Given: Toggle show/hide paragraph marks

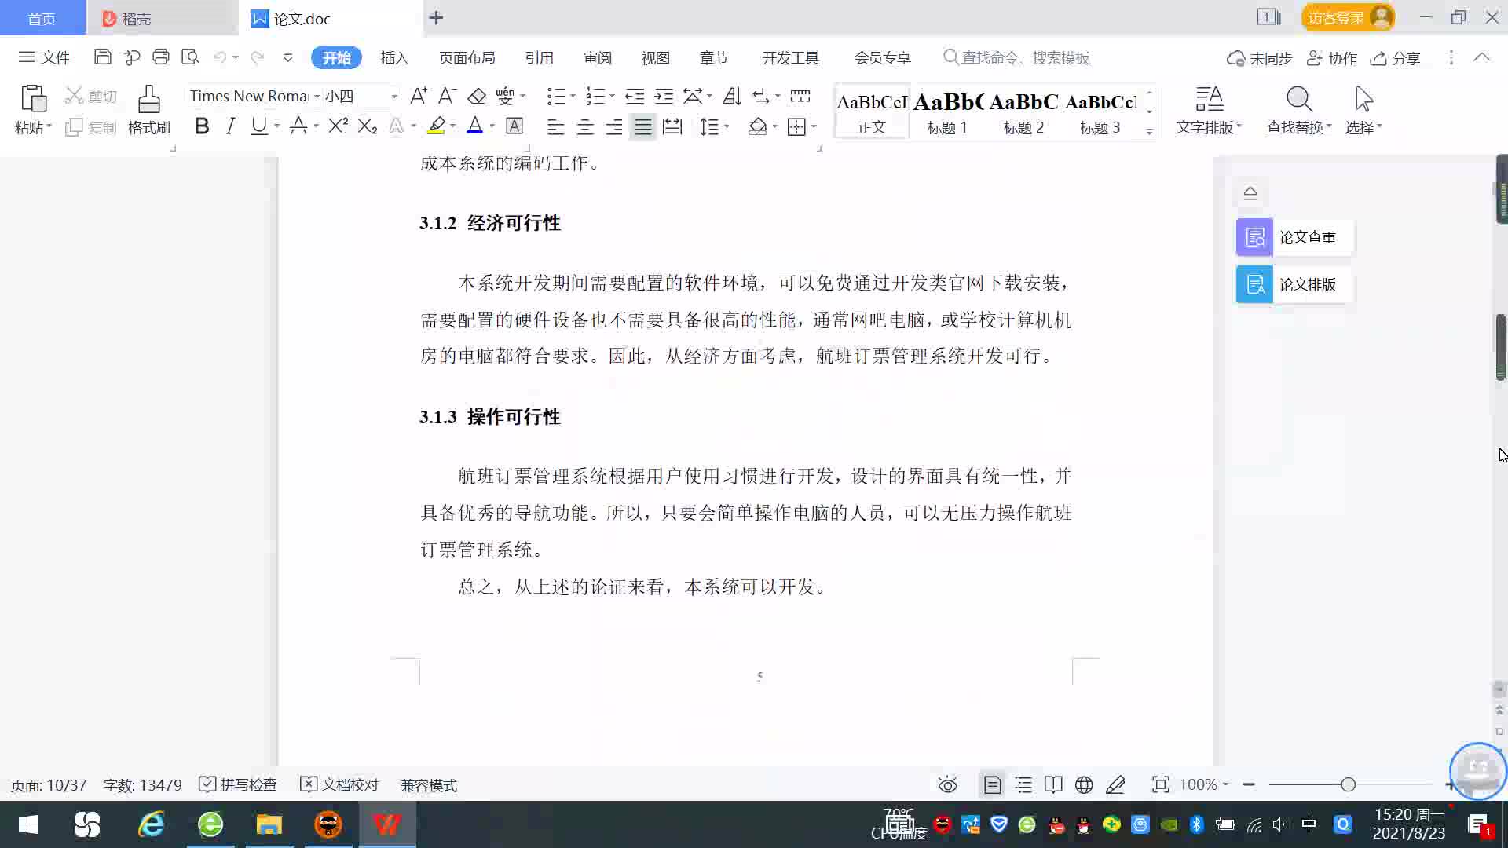Looking at the screenshot, I should coord(761,96).
